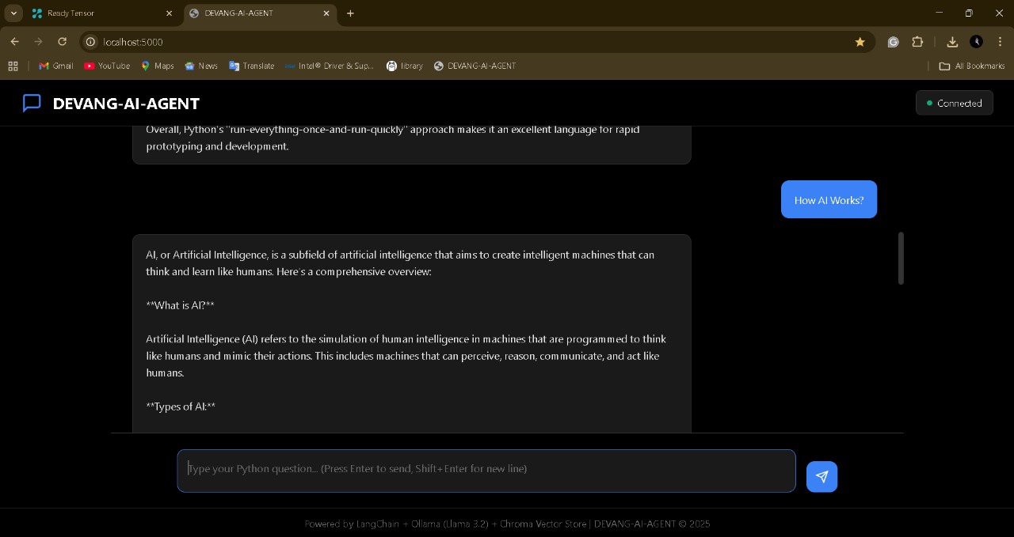Close the DEVANG-AI-AGENT tab
The height and width of the screenshot is (537, 1014).
click(326, 13)
